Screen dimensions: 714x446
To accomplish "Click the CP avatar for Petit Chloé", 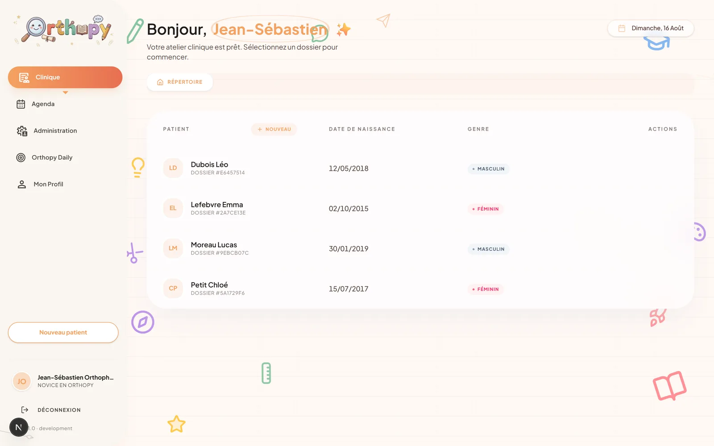I will 173,289.
